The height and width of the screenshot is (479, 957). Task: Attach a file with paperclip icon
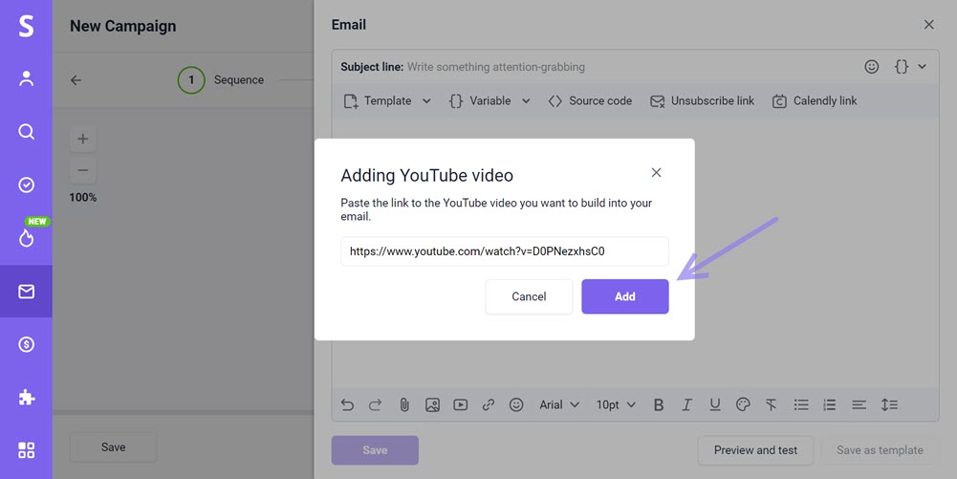[x=404, y=404]
